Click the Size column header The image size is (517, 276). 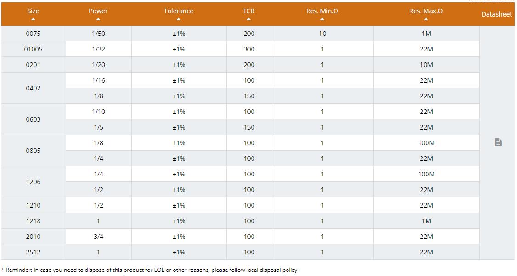click(33, 11)
